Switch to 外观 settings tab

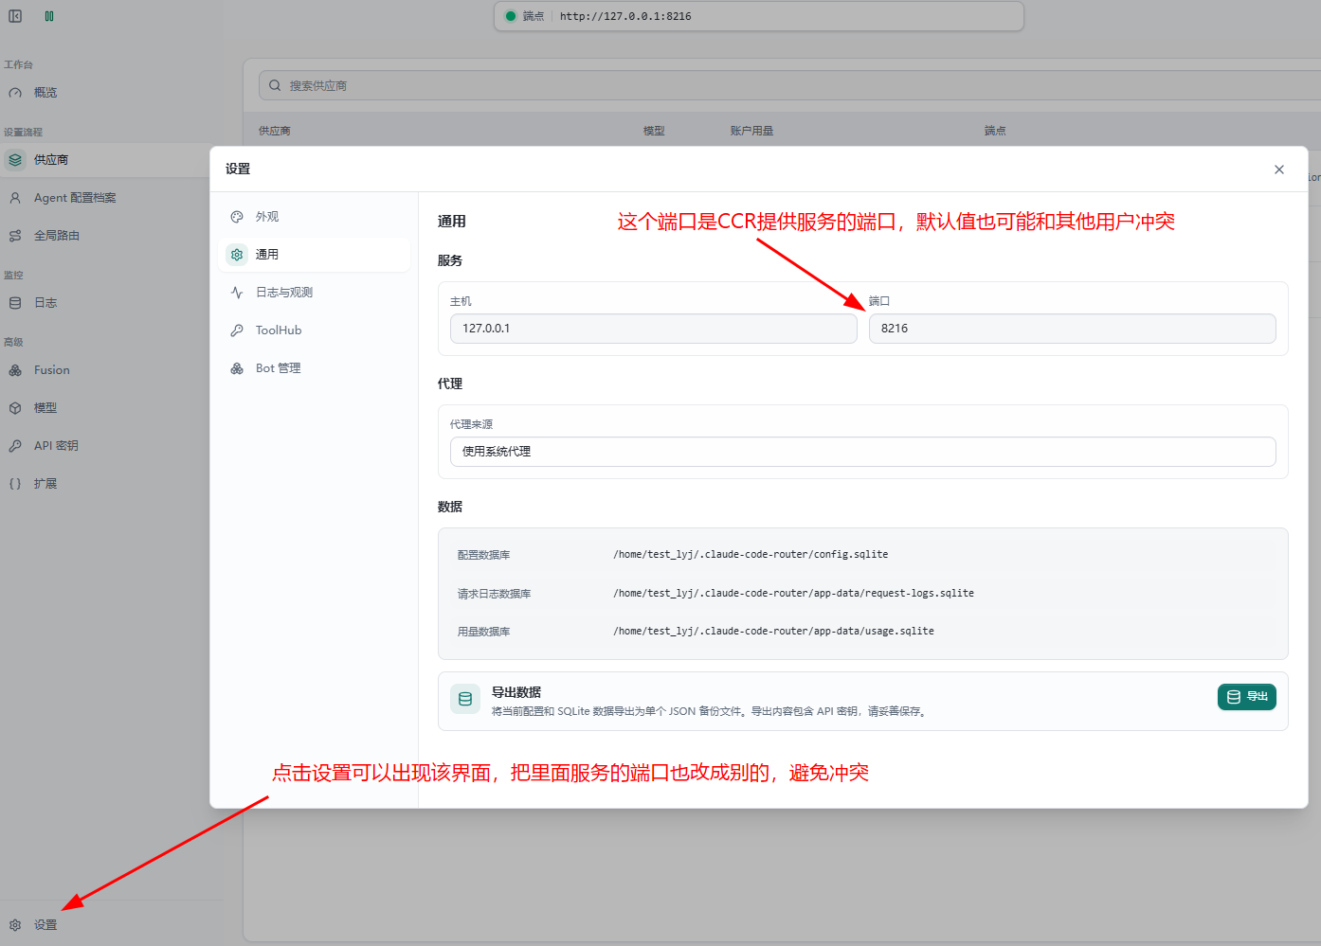click(x=315, y=217)
